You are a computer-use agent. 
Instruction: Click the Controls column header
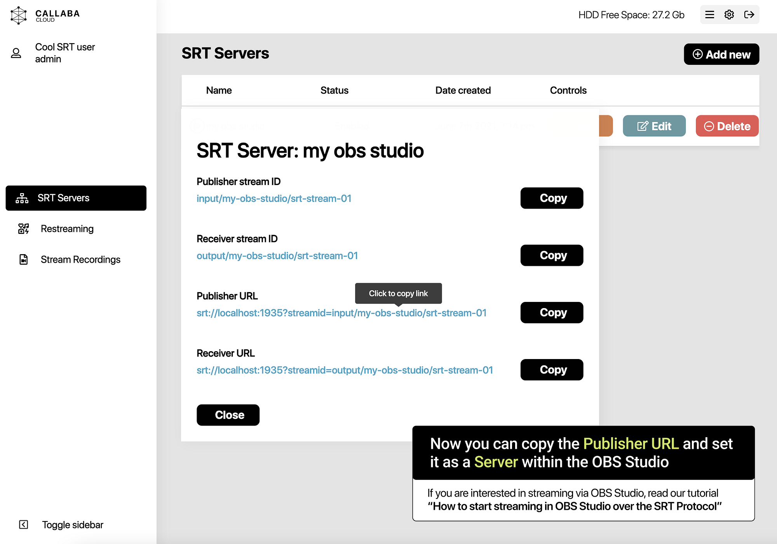[x=568, y=91]
